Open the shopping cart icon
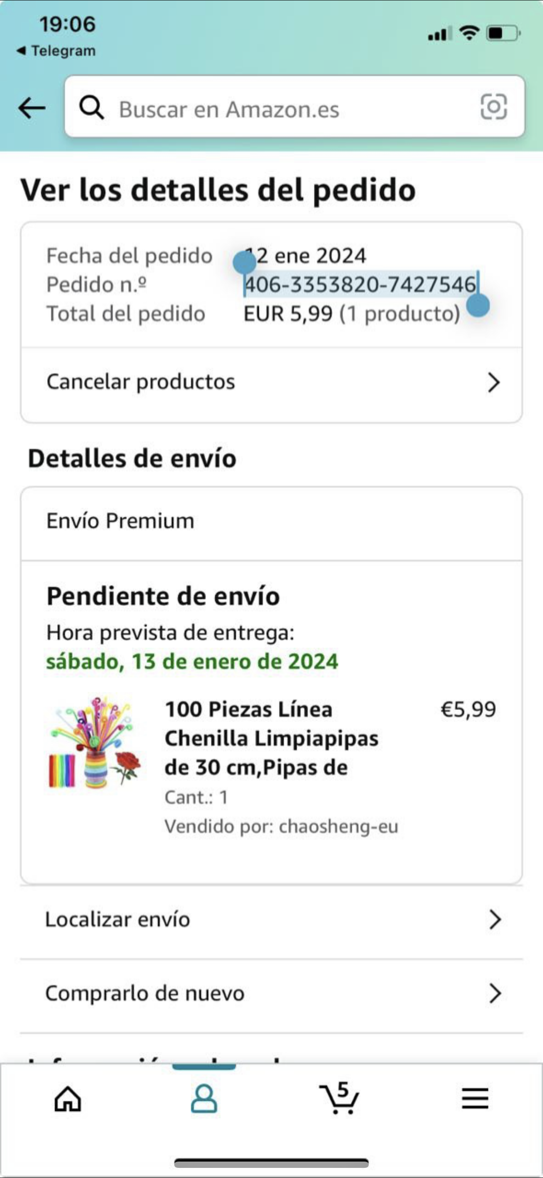The width and height of the screenshot is (543, 1178). click(339, 1098)
